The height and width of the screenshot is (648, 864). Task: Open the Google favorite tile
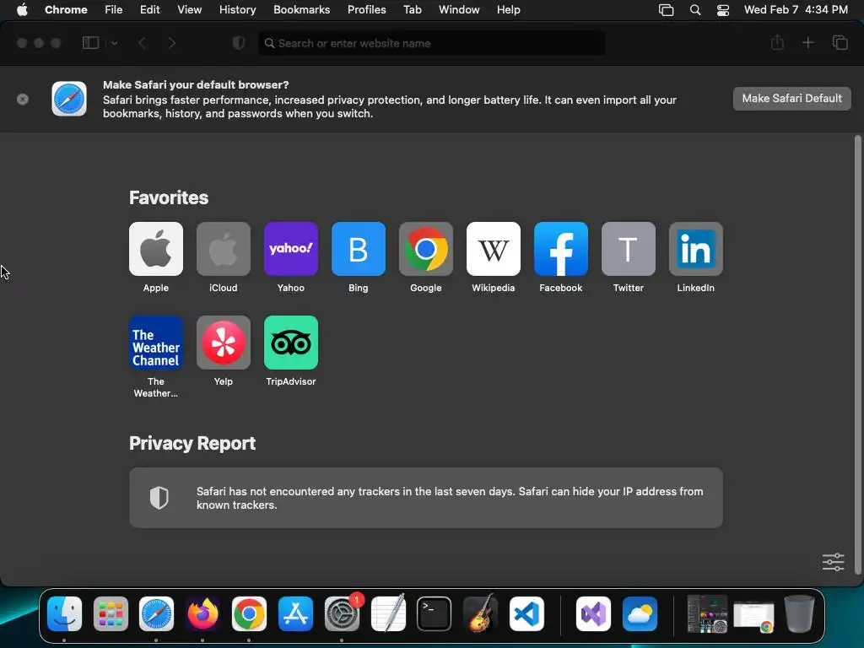point(426,249)
